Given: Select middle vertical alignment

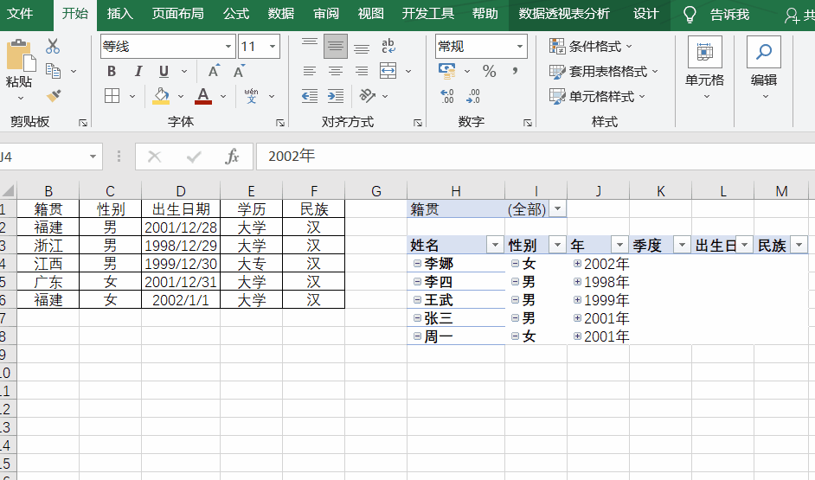Looking at the screenshot, I should pyautogui.click(x=336, y=46).
